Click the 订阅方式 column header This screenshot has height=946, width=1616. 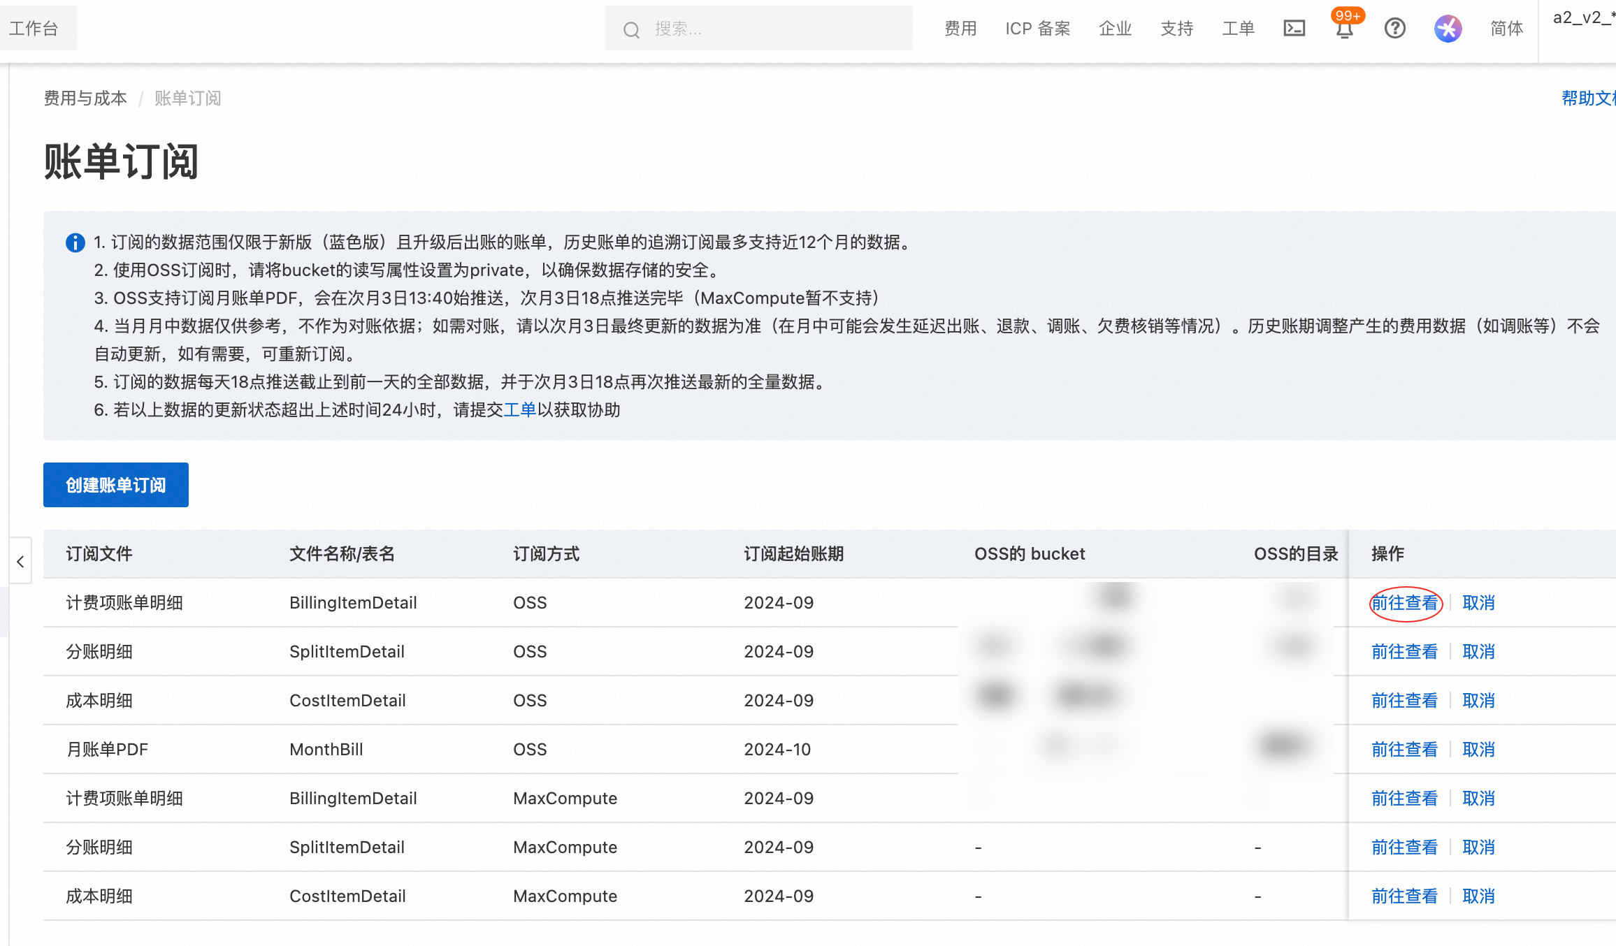[x=546, y=554]
